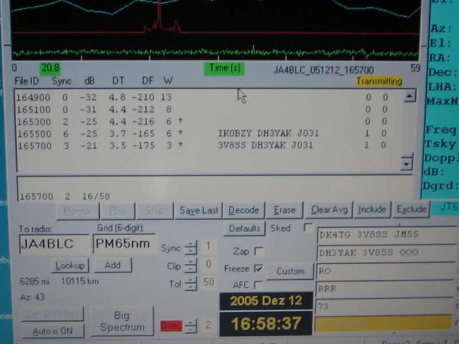This screenshot has height=344, width=459.
Task: Enable the Zap checkbox
Action: [259, 251]
